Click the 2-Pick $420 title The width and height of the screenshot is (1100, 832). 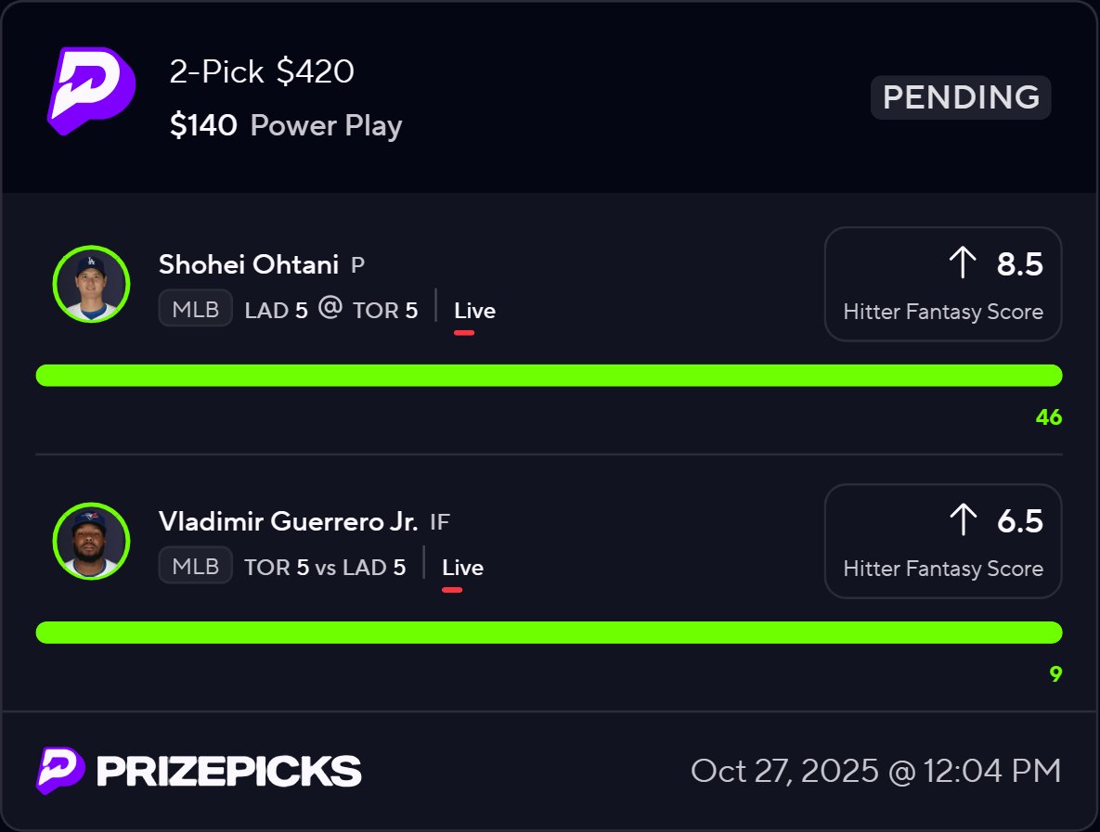pyautogui.click(x=262, y=71)
